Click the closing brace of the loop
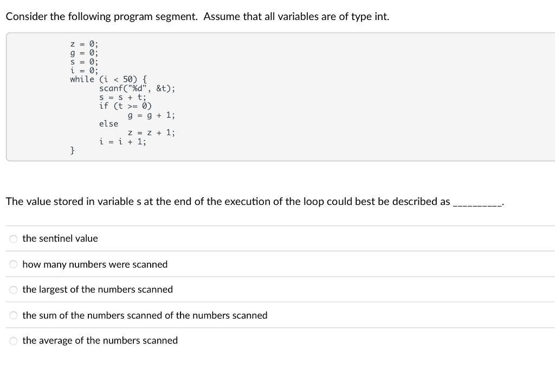555x365 pixels. (x=72, y=150)
